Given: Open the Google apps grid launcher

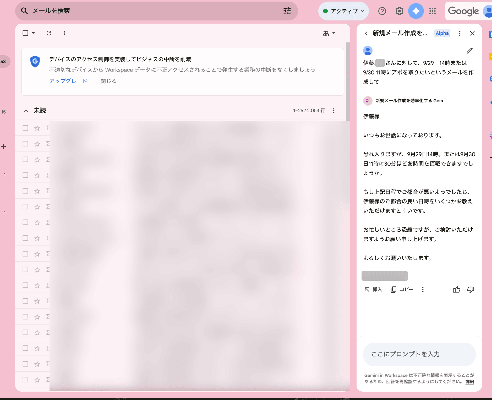Looking at the screenshot, I should coord(433,11).
